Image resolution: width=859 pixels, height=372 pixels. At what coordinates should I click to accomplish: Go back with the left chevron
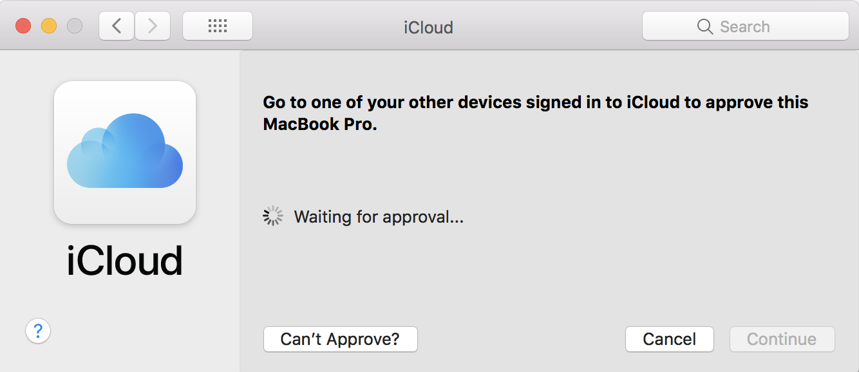coord(117,26)
